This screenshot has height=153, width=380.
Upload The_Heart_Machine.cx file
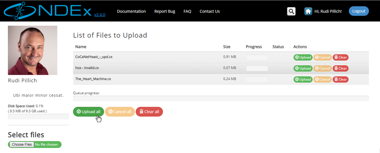pos(303,79)
